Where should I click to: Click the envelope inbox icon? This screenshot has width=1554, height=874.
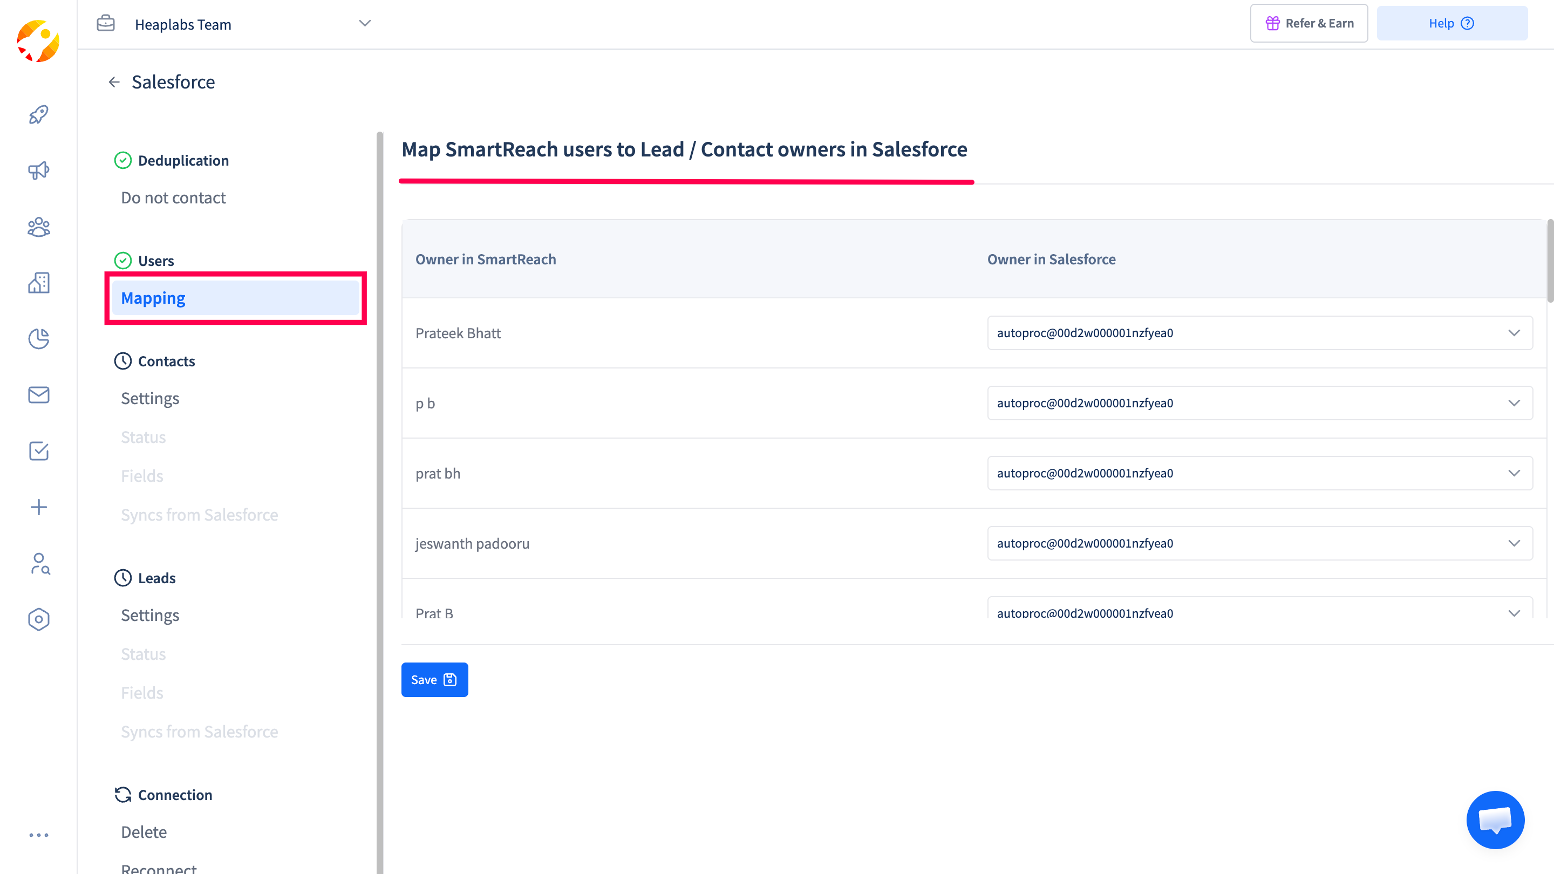coord(39,395)
